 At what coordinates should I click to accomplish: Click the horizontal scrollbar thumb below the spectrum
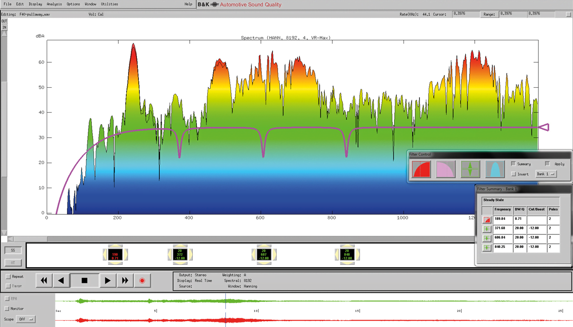click(x=30, y=239)
